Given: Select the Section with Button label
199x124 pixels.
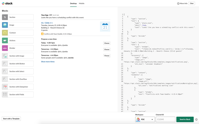Looking at the screenshot, I should click(x=17, y=64).
